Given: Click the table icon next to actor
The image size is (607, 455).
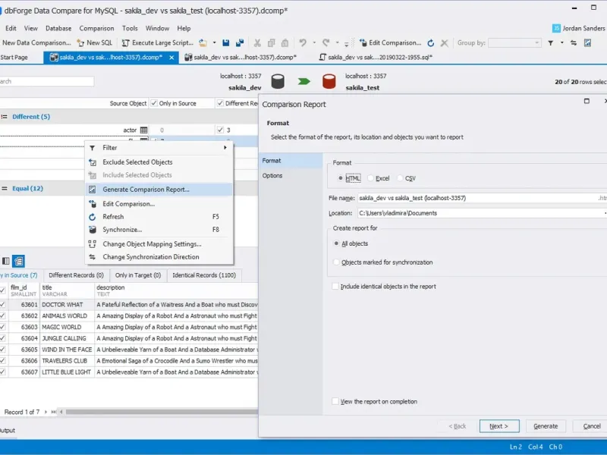Looking at the screenshot, I should [143, 130].
